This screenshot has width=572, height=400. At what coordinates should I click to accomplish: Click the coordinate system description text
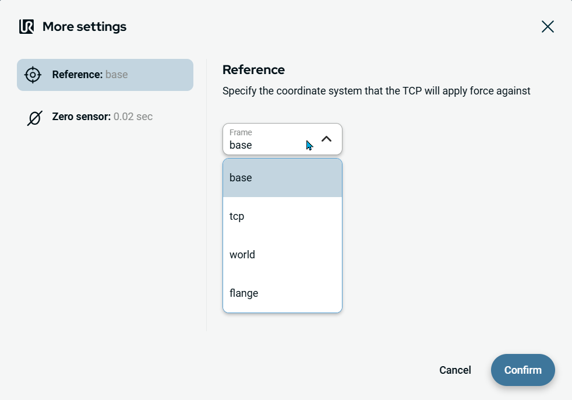pyautogui.click(x=376, y=91)
